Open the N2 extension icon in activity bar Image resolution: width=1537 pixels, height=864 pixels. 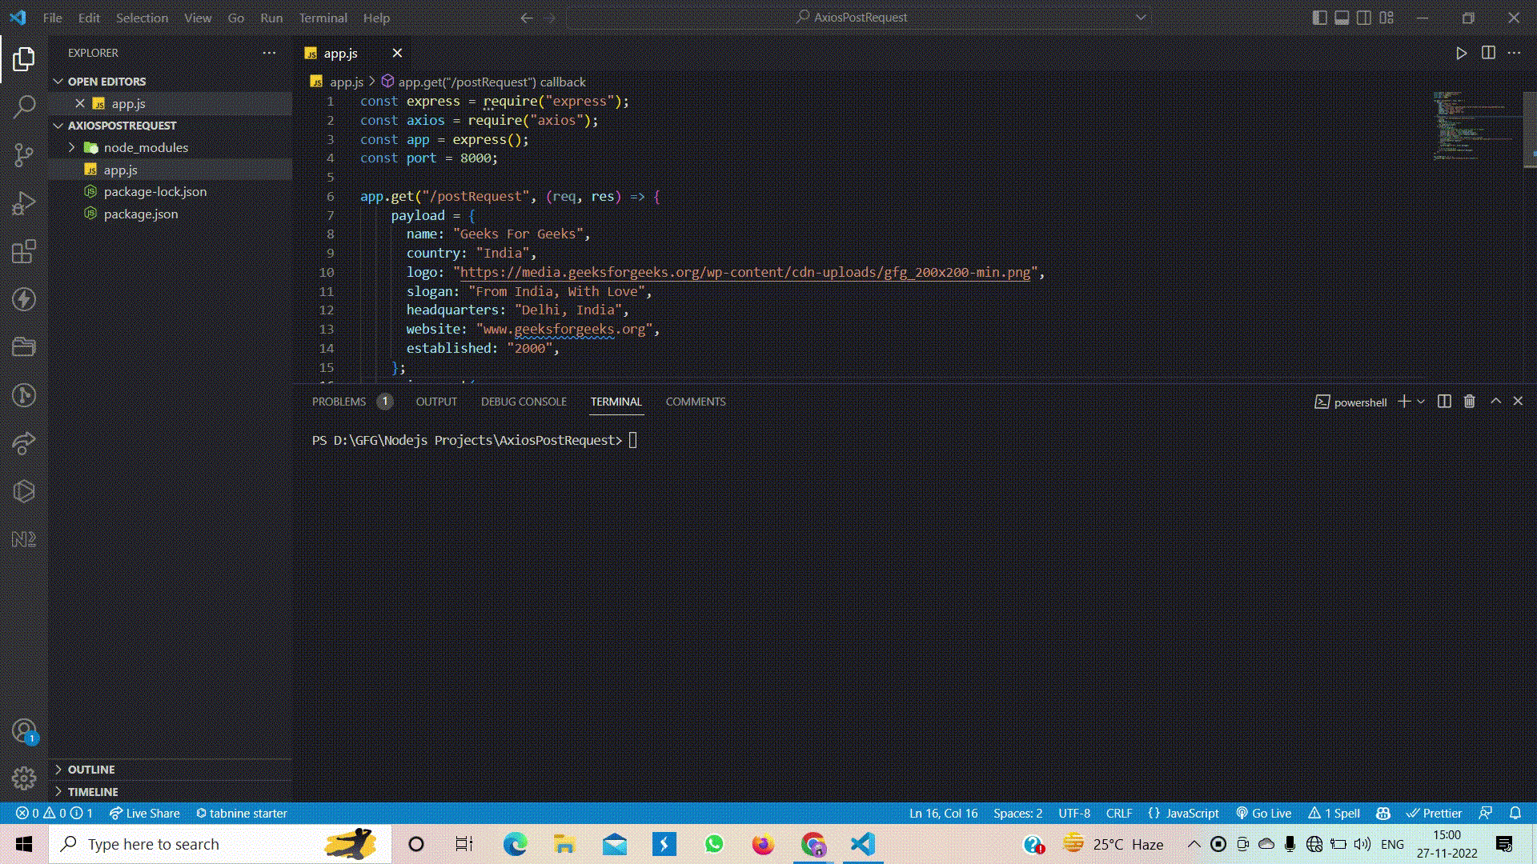click(24, 539)
